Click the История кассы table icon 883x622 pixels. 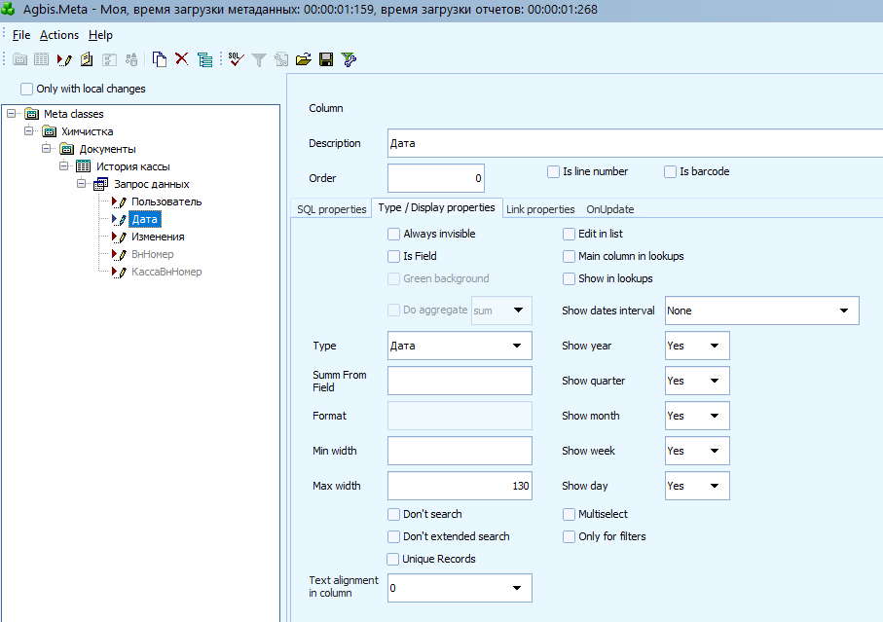tap(84, 166)
